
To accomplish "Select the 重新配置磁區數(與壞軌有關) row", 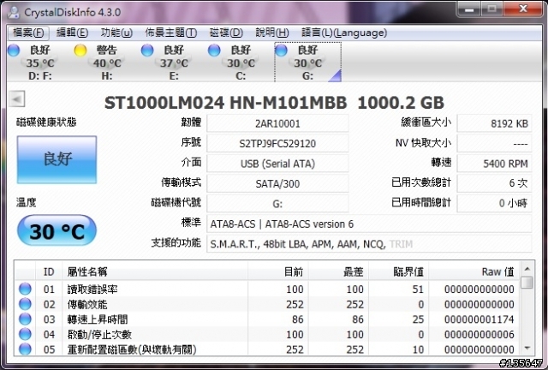I will coord(267,349).
